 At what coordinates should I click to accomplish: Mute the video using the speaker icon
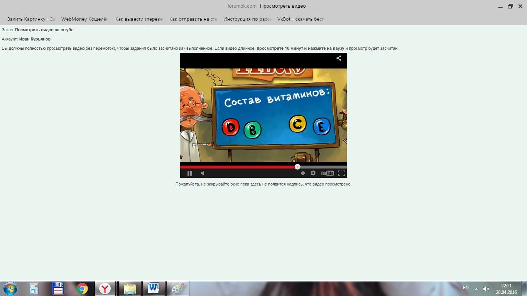click(x=203, y=173)
